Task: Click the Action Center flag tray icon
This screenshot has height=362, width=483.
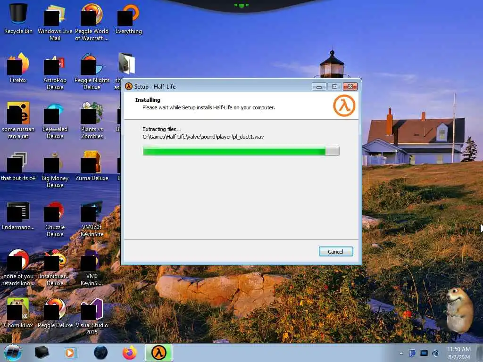Action: point(412,353)
